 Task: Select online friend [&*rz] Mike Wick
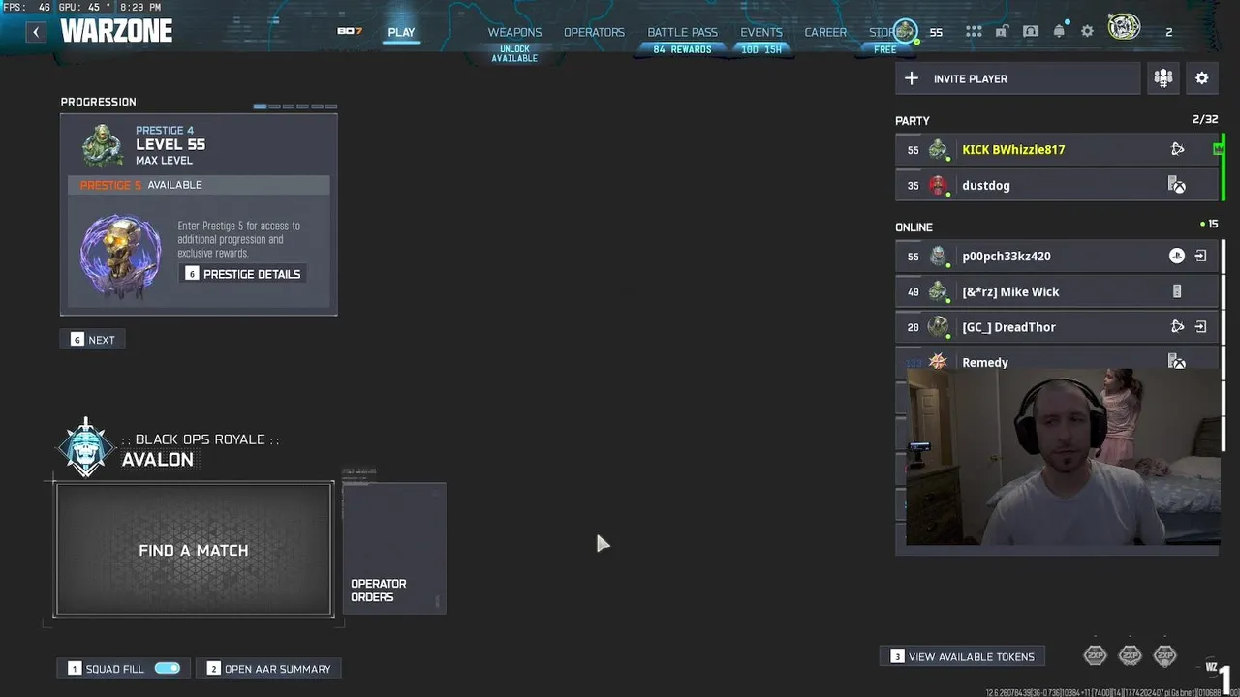(1057, 291)
